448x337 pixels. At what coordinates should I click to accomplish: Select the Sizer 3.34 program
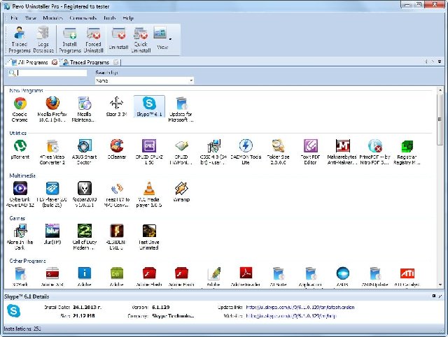click(x=116, y=107)
